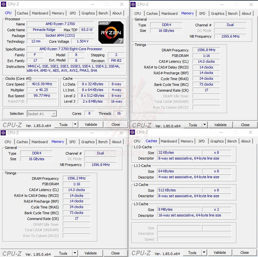Open Graphics tab in top-left CPU window
Viewport: 258px width, 257px height.
coord(88,13)
